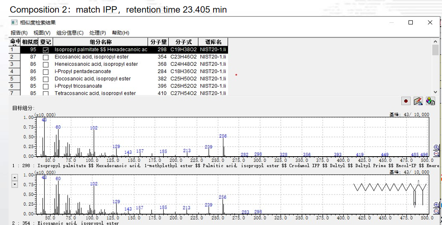Click the isopropyl palmitate structure drawing
This screenshot has height=225, width=442.
[x=390, y=194]
